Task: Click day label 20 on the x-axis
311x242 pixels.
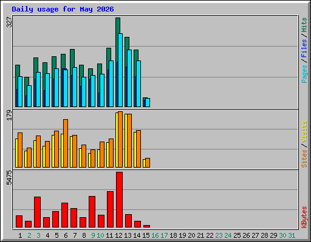Action: (191, 235)
